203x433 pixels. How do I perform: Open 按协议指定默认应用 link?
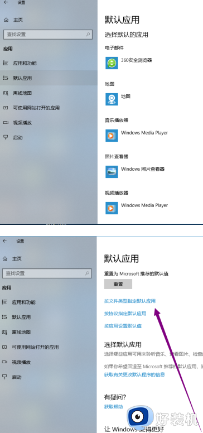[125, 314]
